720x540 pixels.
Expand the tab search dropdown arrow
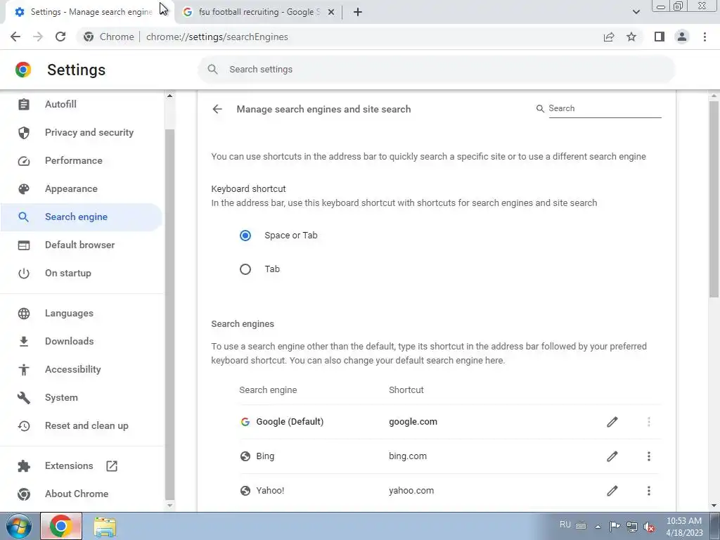coord(636,12)
